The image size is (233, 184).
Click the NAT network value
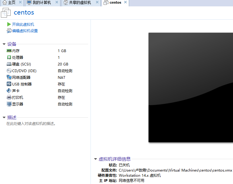pyautogui.click(x=61, y=77)
